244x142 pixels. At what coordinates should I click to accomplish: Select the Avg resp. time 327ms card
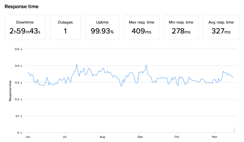tap(221, 27)
